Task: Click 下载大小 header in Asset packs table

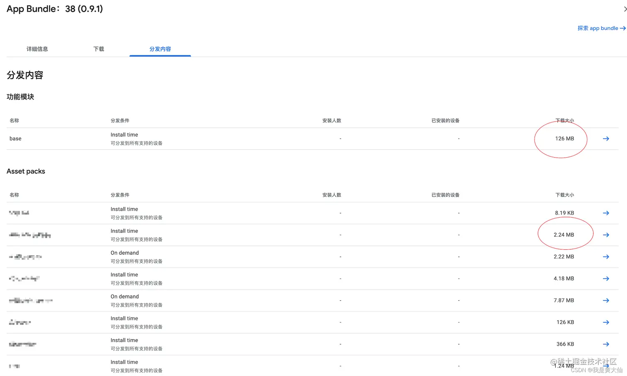Action: 564,195
